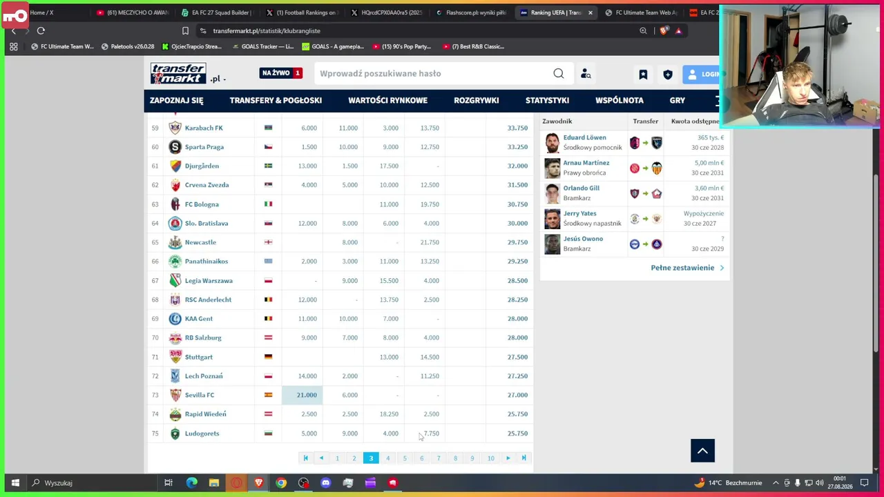884x497 pixels.
Task: Click the browser address bar URL
Action: click(267, 30)
